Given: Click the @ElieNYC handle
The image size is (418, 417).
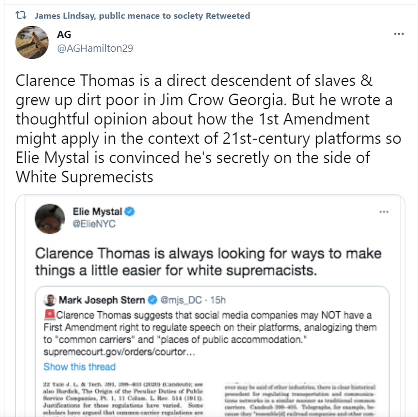Looking at the screenshot, I should click(94, 224).
